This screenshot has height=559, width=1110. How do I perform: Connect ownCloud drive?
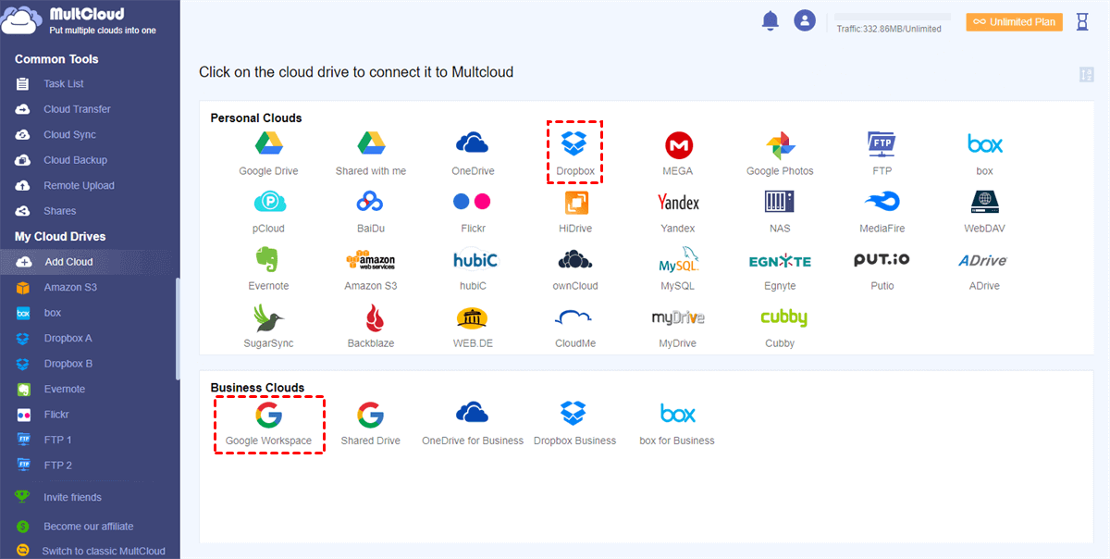pyautogui.click(x=575, y=268)
